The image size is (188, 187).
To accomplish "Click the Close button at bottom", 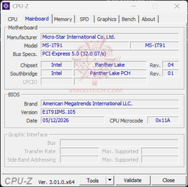I will (x=168, y=180).
